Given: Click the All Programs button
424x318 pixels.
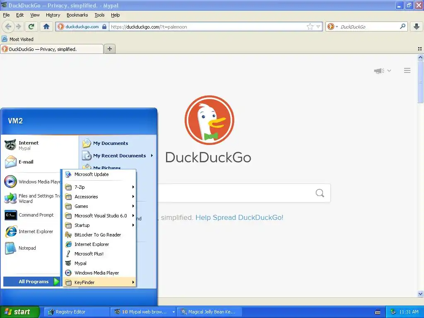Looking at the screenshot, I should click(31, 282).
